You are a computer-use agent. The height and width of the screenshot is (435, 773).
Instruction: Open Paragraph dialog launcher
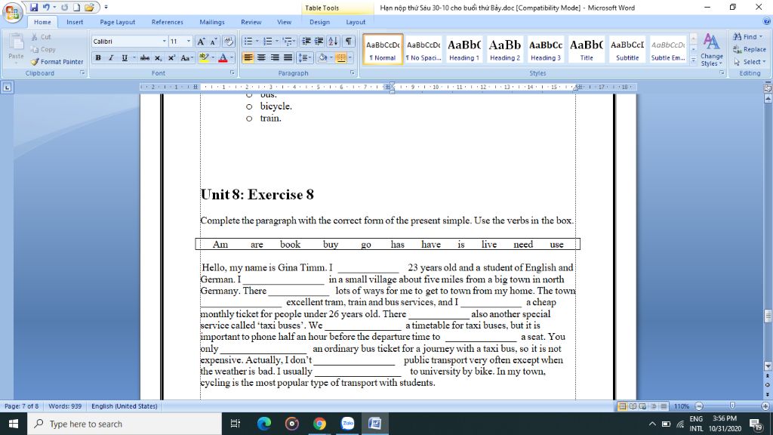click(x=353, y=73)
